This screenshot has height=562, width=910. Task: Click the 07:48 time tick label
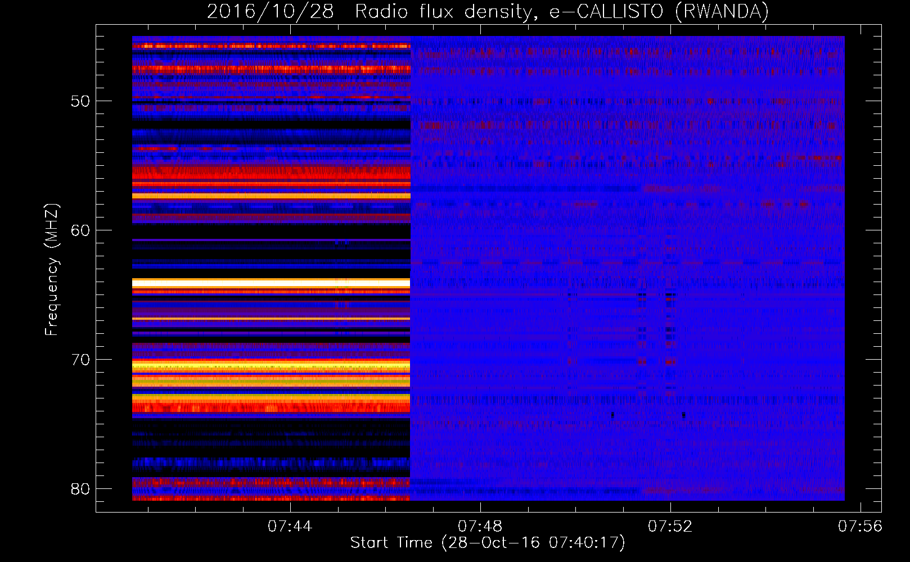480,527
